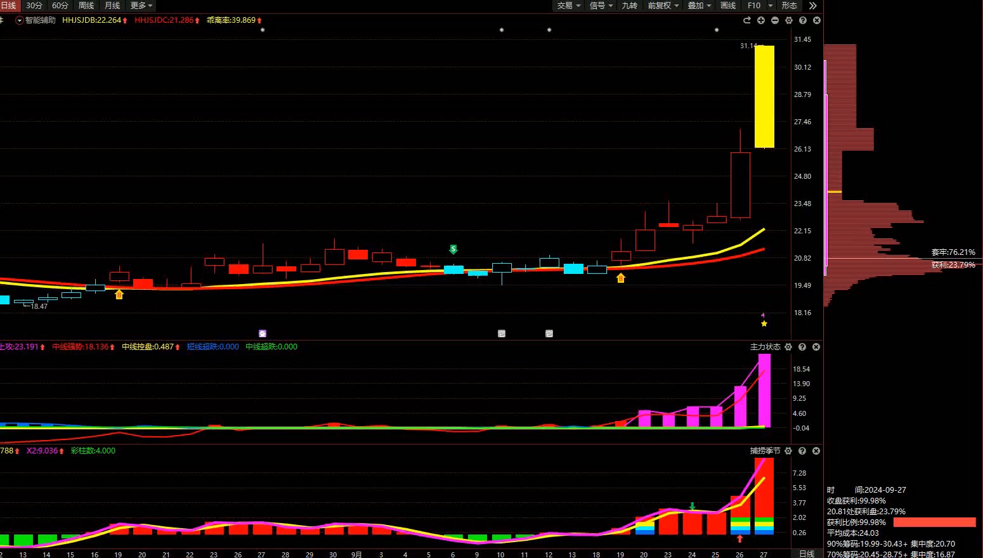Screen dimensions: 983x558
Task: Click the 短线超跌:0.000 value
Action: (213, 347)
